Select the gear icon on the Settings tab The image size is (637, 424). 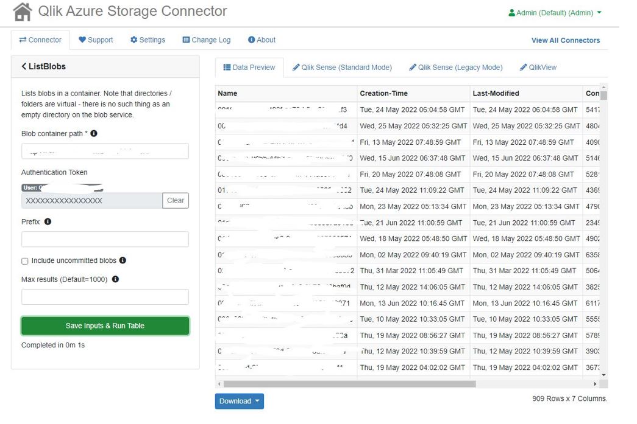135,40
